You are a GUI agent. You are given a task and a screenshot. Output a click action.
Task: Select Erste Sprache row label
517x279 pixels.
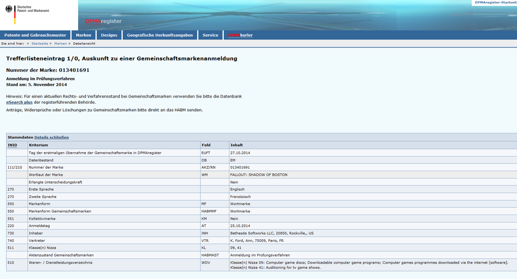[41, 189]
